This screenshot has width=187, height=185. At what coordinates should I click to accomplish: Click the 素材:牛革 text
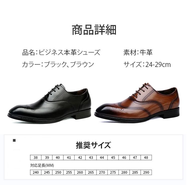point(138,52)
